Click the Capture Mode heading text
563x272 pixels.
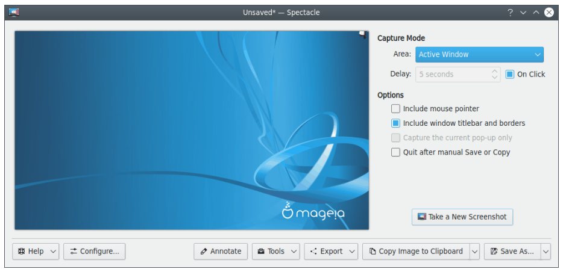click(401, 38)
